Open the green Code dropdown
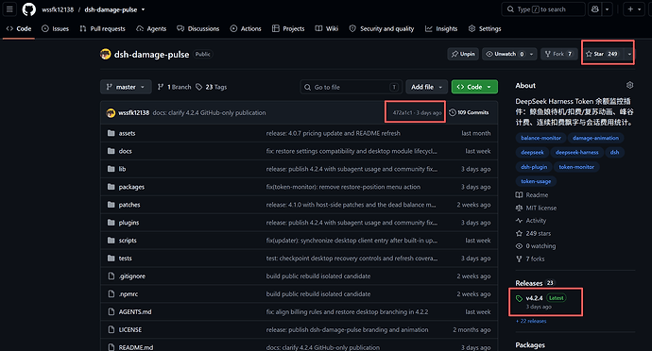This screenshot has height=351, width=652. (x=474, y=87)
